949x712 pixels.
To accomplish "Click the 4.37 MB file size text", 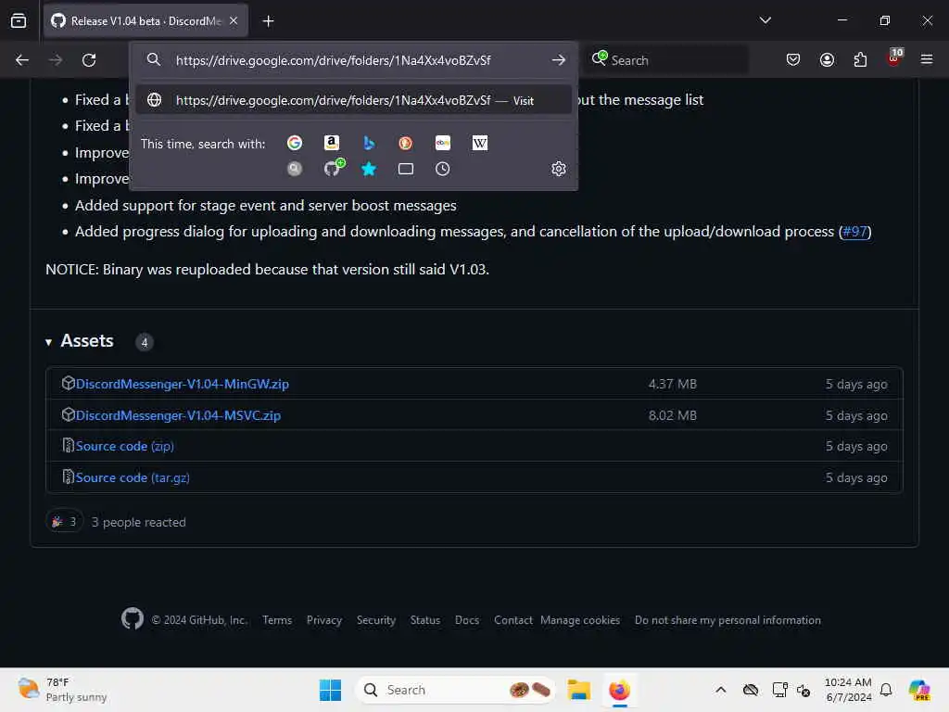I will pyautogui.click(x=673, y=384).
